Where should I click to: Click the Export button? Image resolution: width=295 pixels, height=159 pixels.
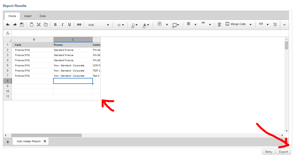click(x=284, y=152)
